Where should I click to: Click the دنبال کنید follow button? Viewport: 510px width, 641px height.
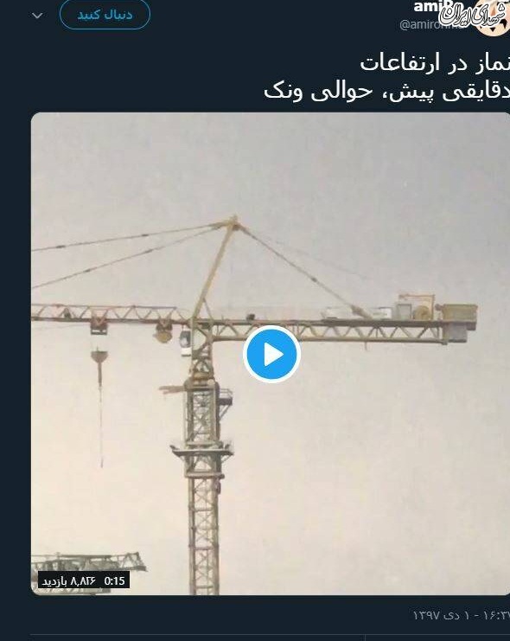point(105,15)
